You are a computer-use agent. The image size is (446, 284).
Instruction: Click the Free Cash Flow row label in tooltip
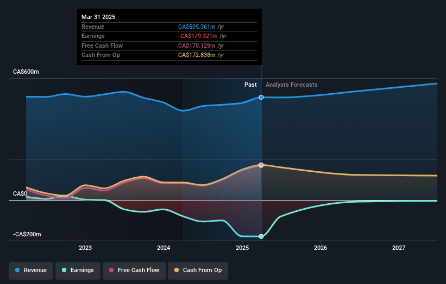click(x=102, y=46)
